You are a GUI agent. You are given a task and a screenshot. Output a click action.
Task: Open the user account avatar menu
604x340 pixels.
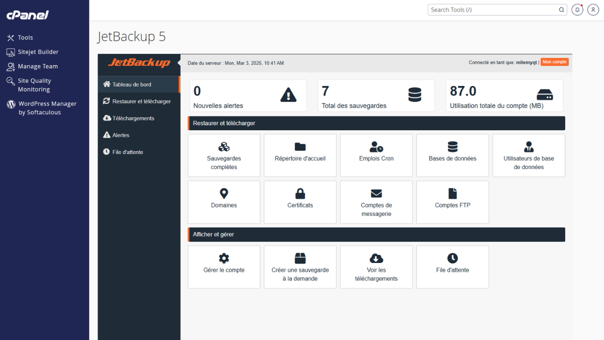tap(593, 9)
